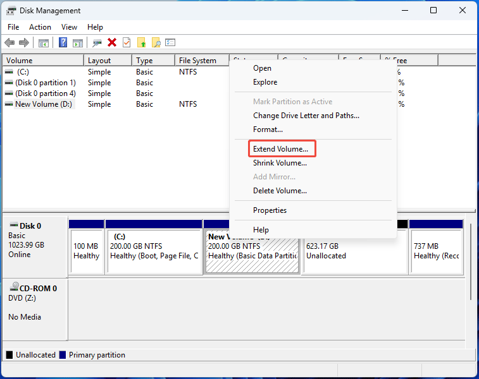Sort by the File System column header
The width and height of the screenshot is (479, 379).
[x=202, y=61]
